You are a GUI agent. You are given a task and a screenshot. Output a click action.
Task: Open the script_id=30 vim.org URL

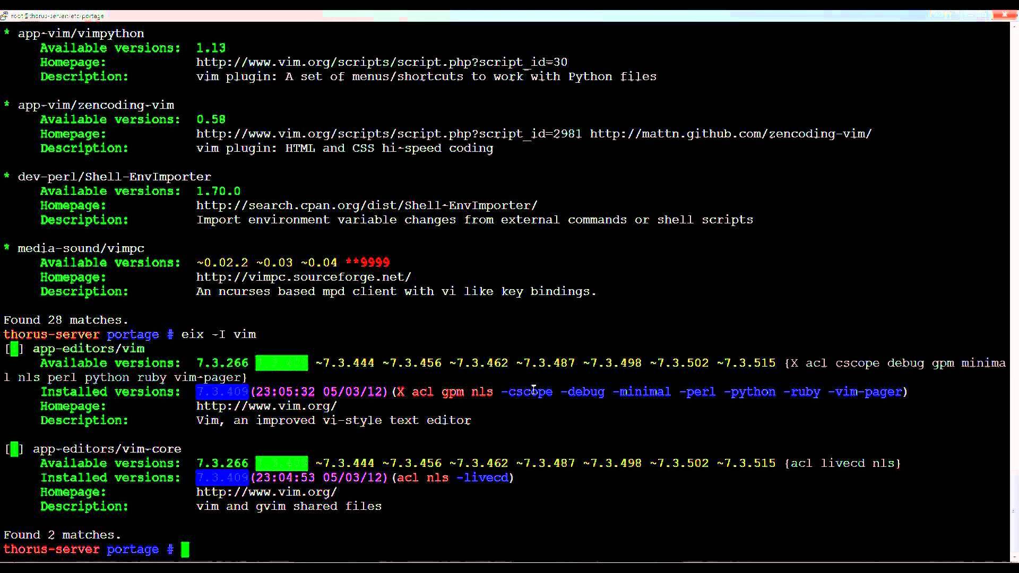(x=382, y=62)
